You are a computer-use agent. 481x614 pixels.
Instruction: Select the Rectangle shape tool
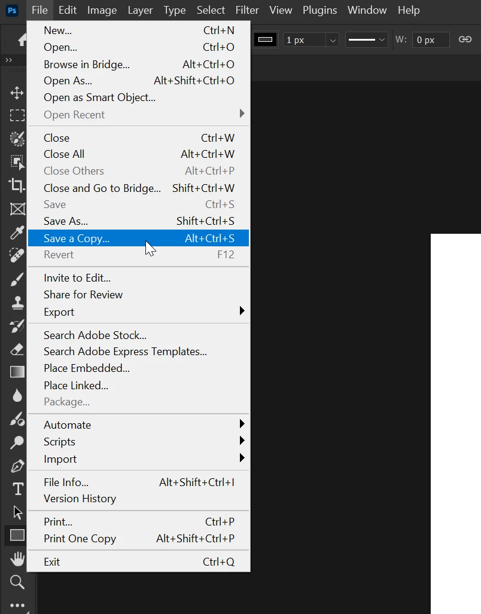[17, 535]
